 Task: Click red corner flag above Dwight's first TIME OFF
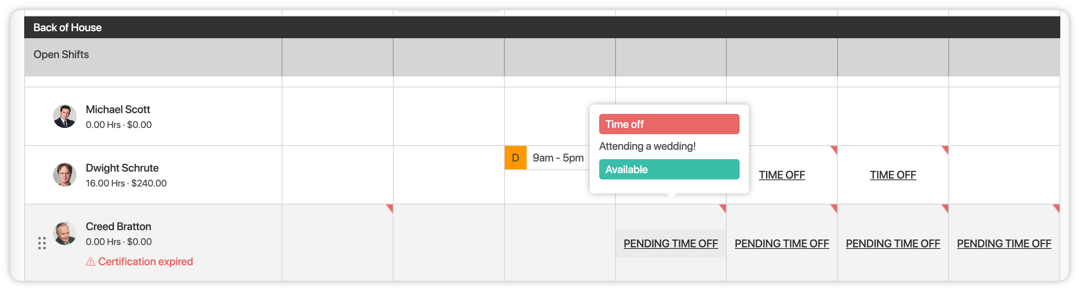(834, 149)
